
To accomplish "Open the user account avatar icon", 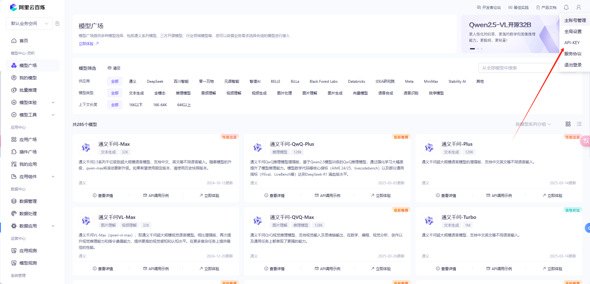I will (579, 7).
